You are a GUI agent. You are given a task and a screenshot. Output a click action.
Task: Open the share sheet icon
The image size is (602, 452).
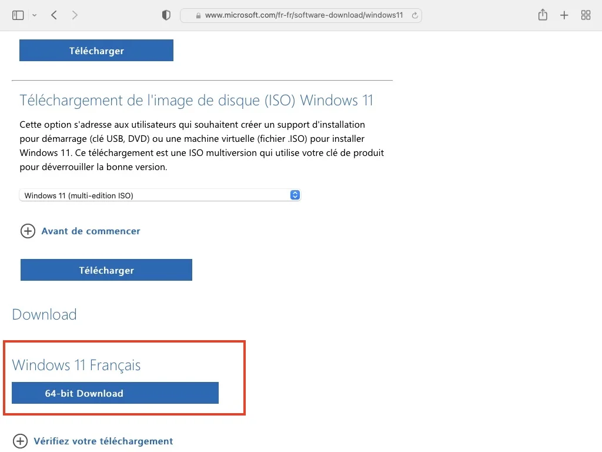point(542,15)
